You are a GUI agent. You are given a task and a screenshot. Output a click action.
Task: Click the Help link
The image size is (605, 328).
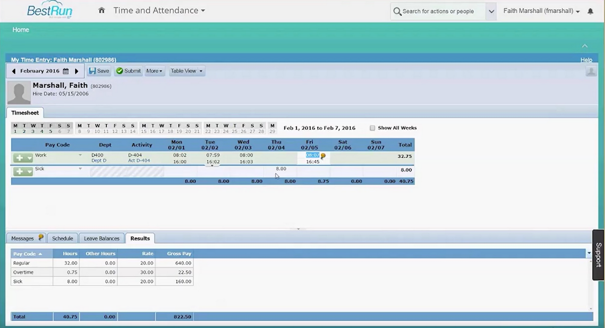(586, 60)
